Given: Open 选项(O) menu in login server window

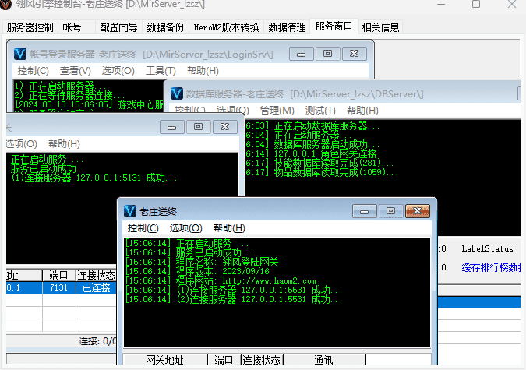Looking at the screenshot, I should click(118, 71).
